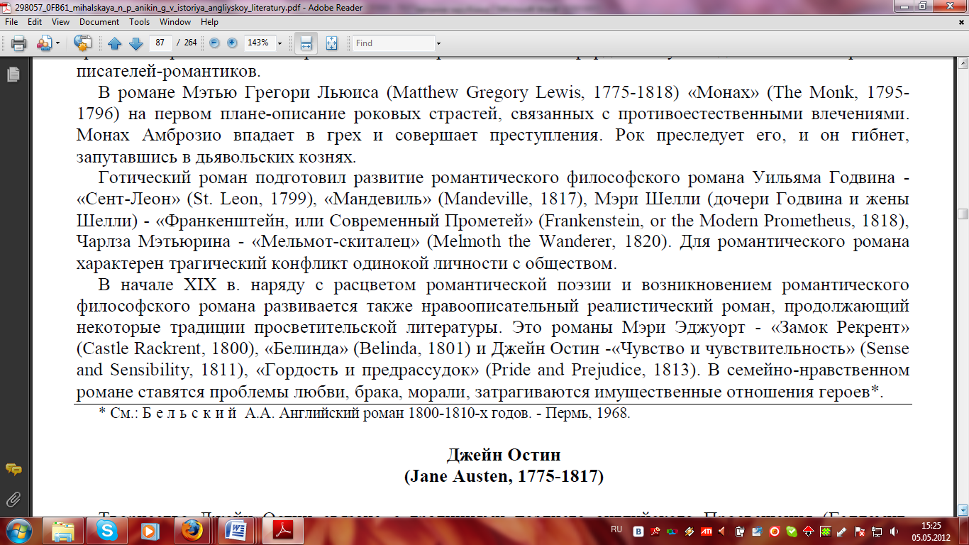Open the zoom level dropdown arrow
This screenshot has width=969, height=545.
pos(279,43)
